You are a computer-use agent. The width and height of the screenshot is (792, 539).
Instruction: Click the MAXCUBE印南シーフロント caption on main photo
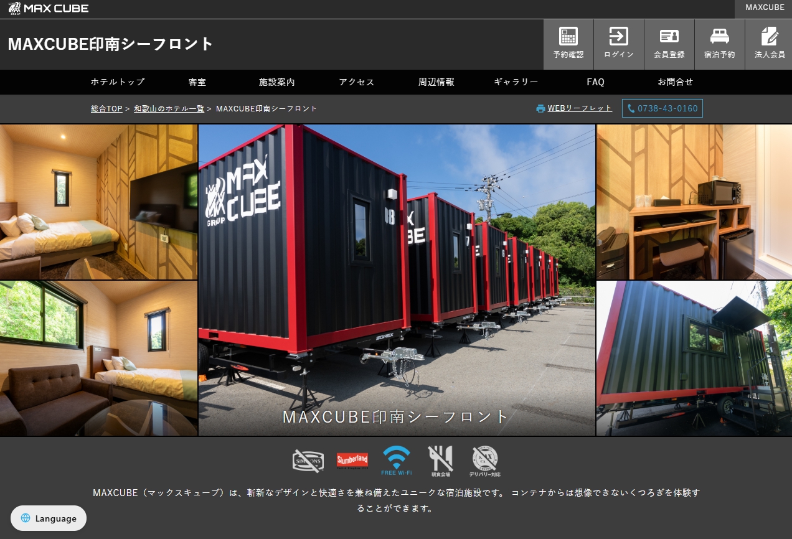coord(396,416)
